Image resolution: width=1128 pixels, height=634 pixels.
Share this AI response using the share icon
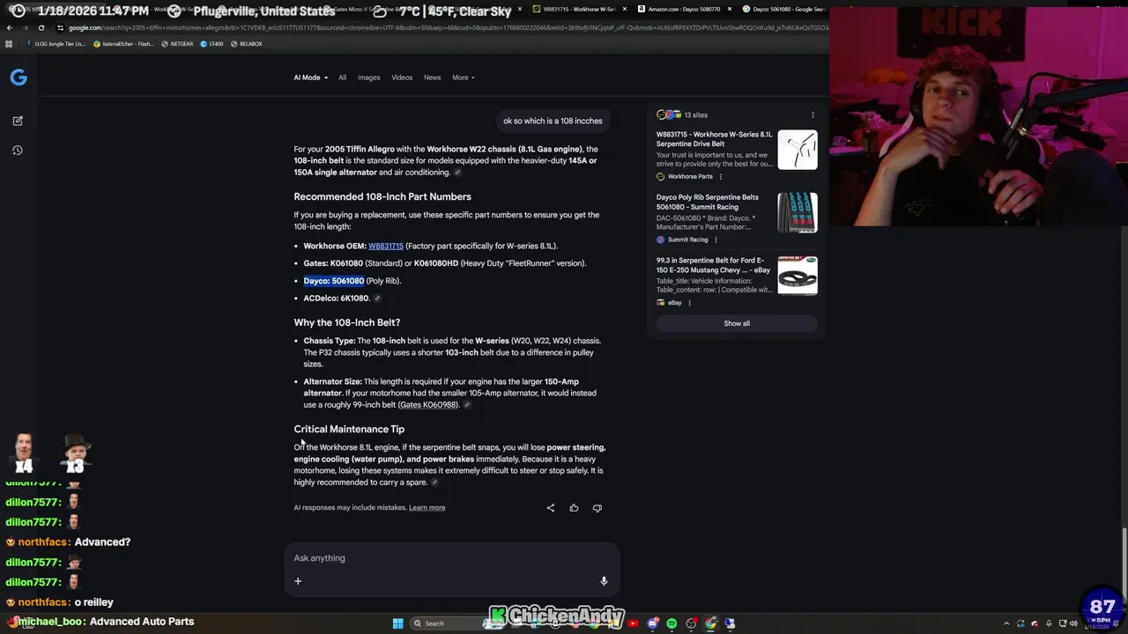click(551, 507)
